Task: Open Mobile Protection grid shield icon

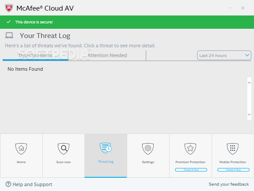Action: 233,149
